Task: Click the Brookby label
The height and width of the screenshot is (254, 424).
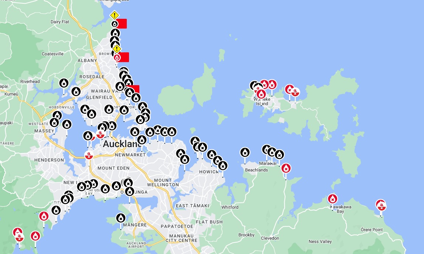Action: tap(246, 235)
